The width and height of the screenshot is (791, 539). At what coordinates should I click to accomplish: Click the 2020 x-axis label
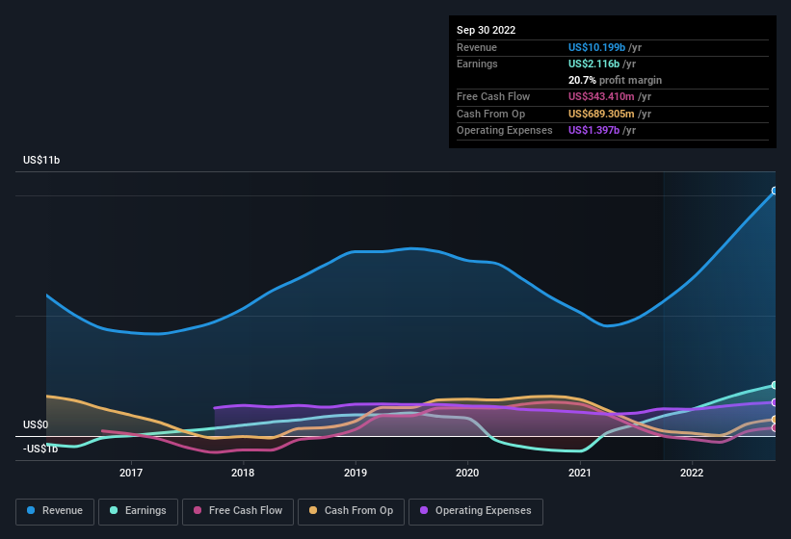[x=467, y=473]
